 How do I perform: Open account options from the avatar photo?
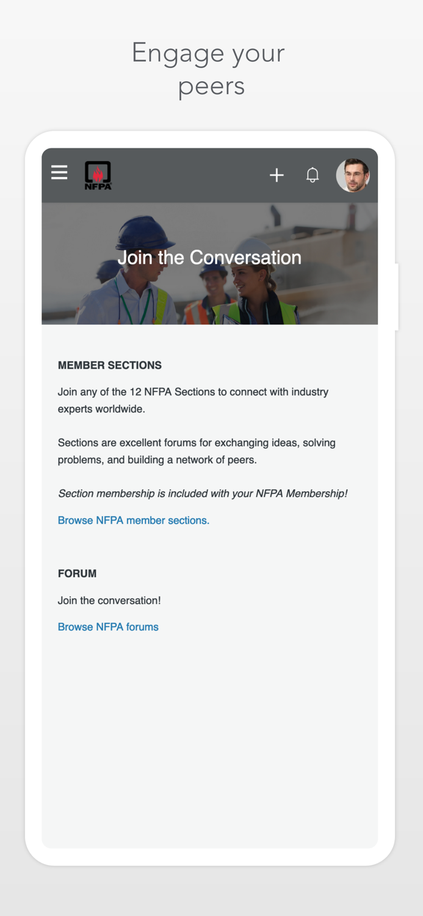tap(353, 175)
